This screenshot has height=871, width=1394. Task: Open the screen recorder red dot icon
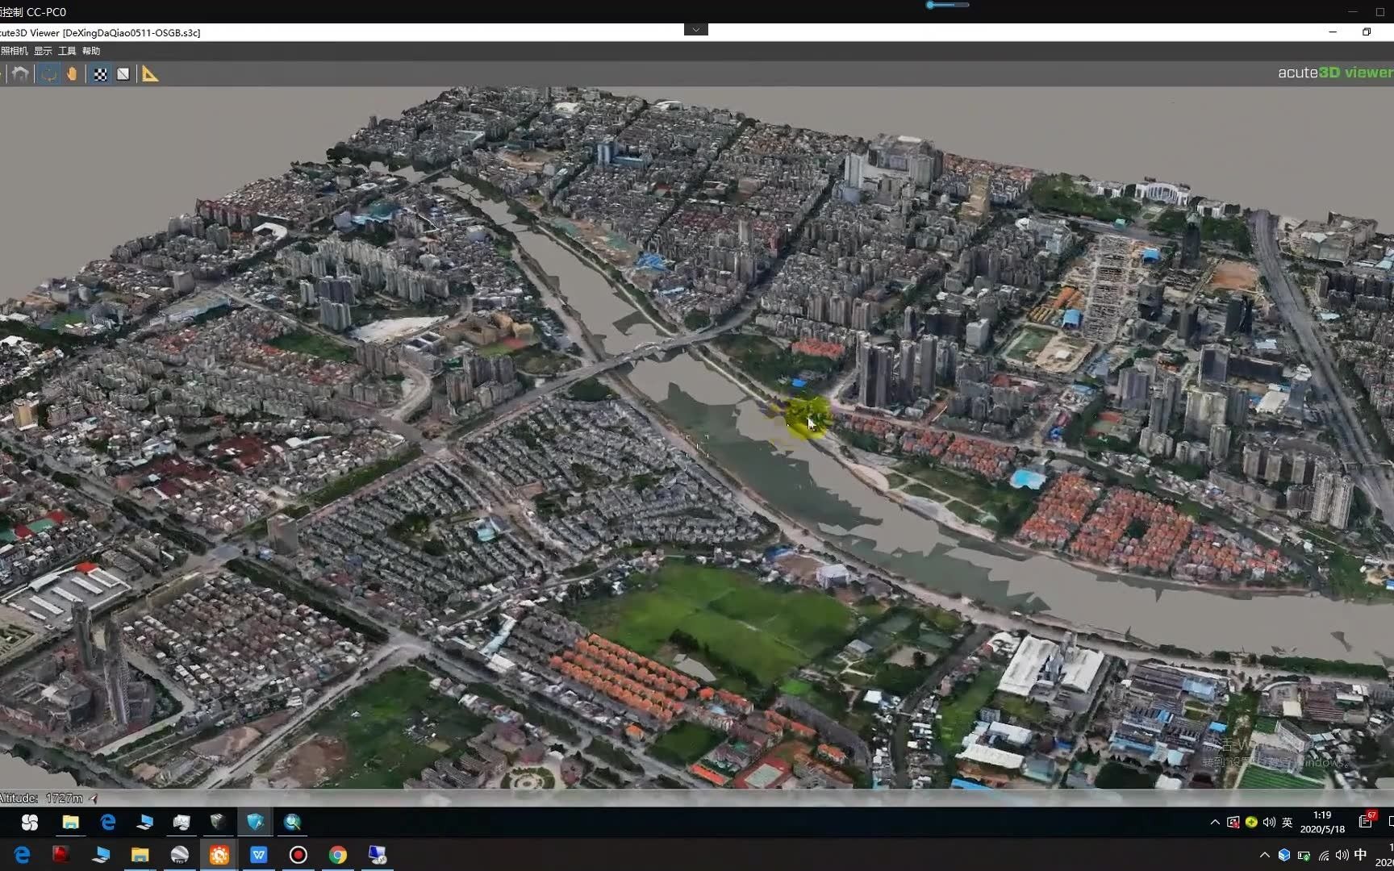(x=298, y=855)
